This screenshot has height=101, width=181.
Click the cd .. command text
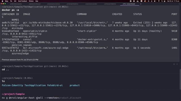[5, 70]
